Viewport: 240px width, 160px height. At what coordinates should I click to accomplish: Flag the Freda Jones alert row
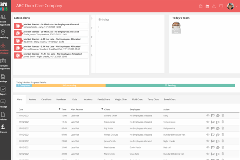(x=212, y=122)
